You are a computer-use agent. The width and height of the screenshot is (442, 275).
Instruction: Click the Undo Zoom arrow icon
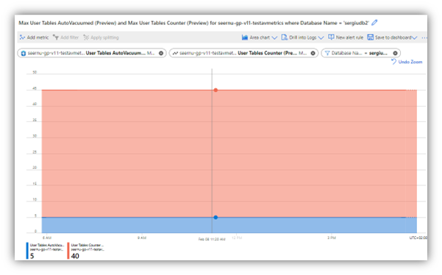(393, 62)
